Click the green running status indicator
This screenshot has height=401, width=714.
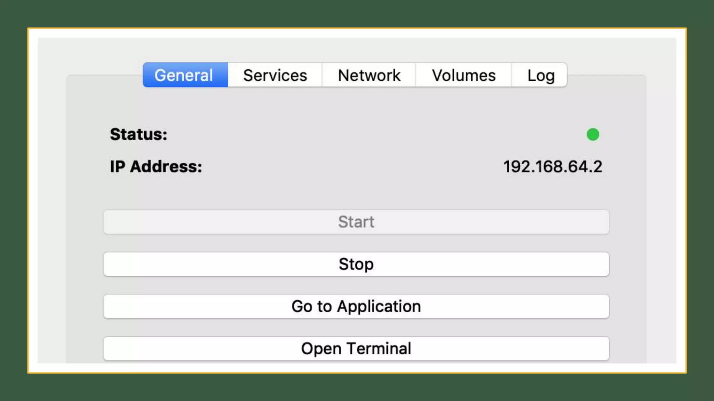click(593, 134)
